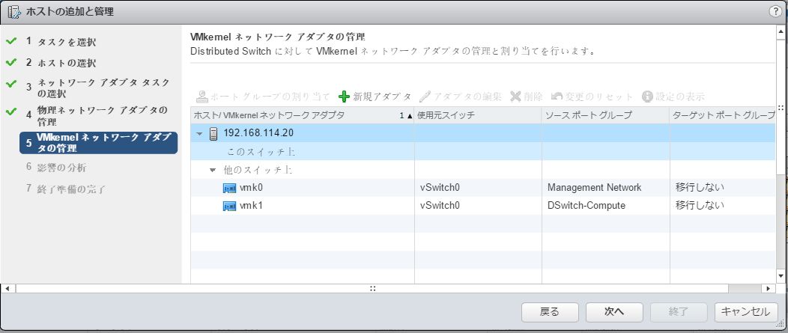Open the help question mark icon

[x=775, y=11]
